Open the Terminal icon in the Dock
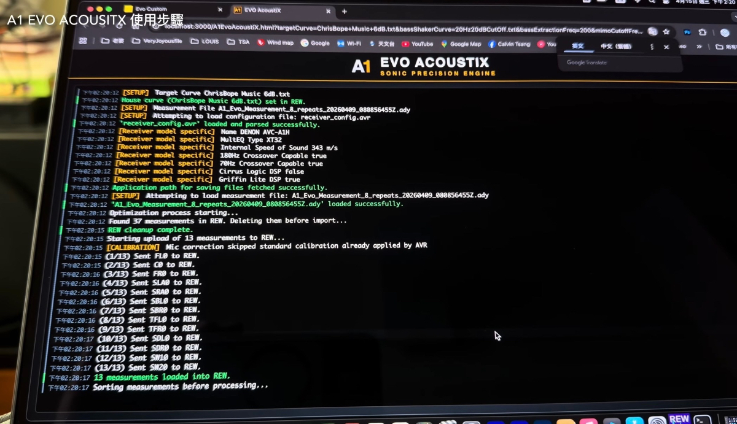 (703, 420)
